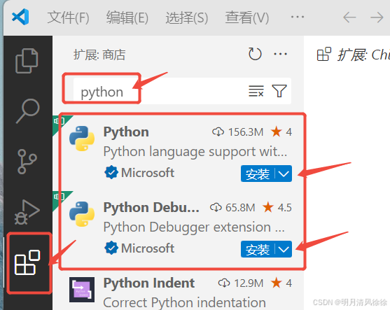Click 'Python Debugger extension ...' description
The height and width of the screenshot is (310, 390).
click(194, 227)
